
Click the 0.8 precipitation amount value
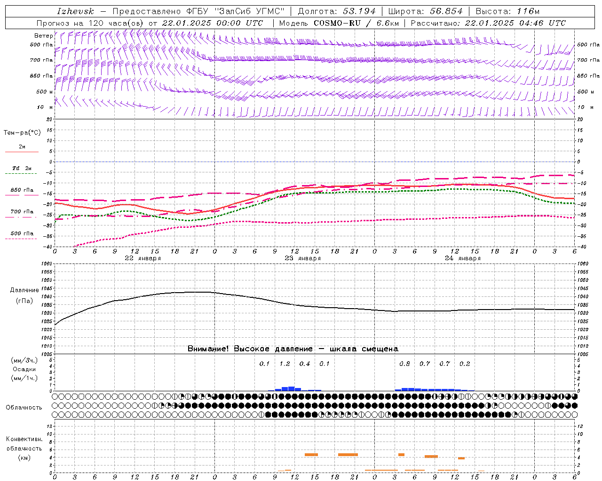click(404, 364)
